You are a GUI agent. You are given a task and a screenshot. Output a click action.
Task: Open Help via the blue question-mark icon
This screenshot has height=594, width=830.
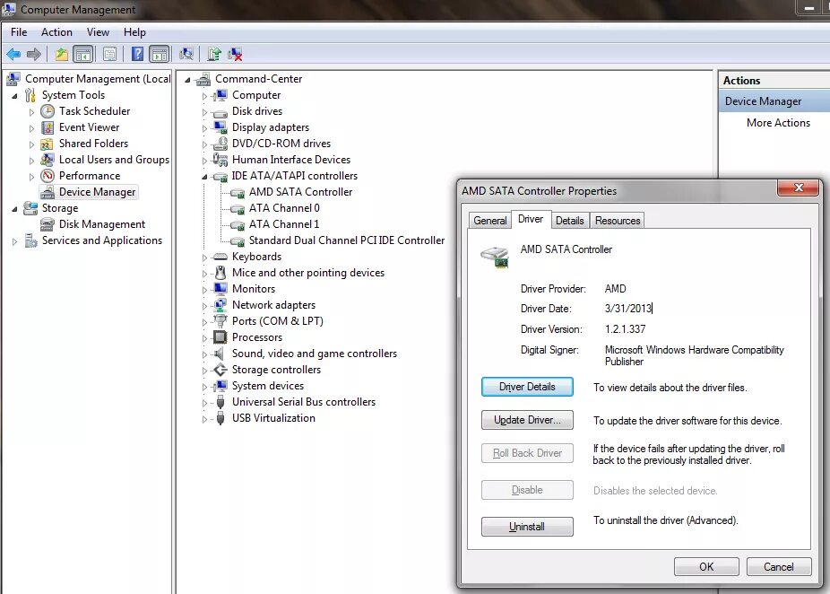click(x=137, y=54)
